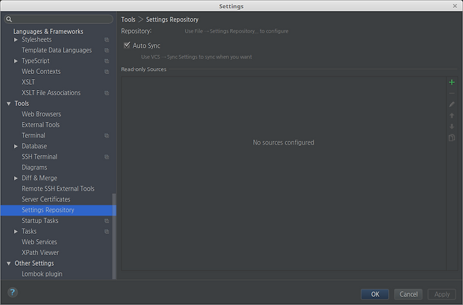463x305 pixels.
Task: Click the settings tree vertical scrollbar
Action: point(114,236)
